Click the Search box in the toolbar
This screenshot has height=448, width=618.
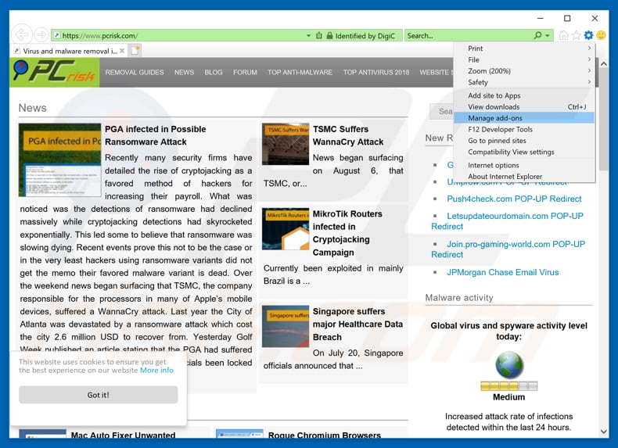[x=467, y=35]
